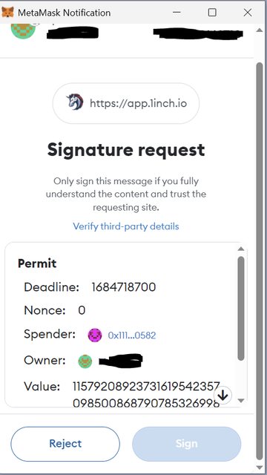Open Verify third-party details link
Image resolution: width=267 pixels, height=475 pixels.
(126, 226)
